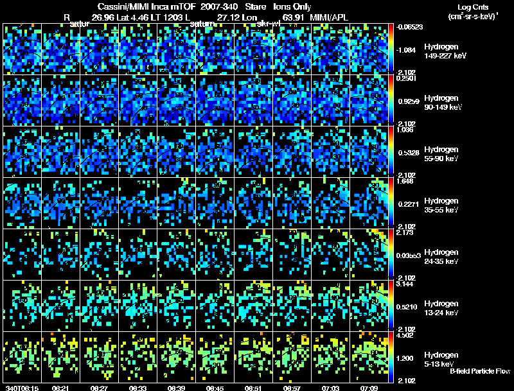The image size is (514, 391).
Task: Click the '2.173' color scale value
Action: coord(405,232)
